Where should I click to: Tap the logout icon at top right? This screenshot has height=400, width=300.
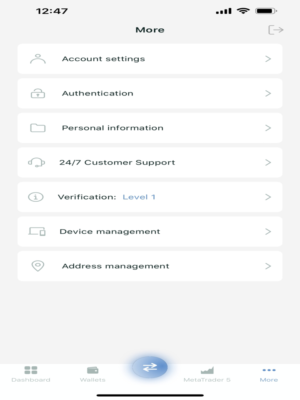[276, 30]
